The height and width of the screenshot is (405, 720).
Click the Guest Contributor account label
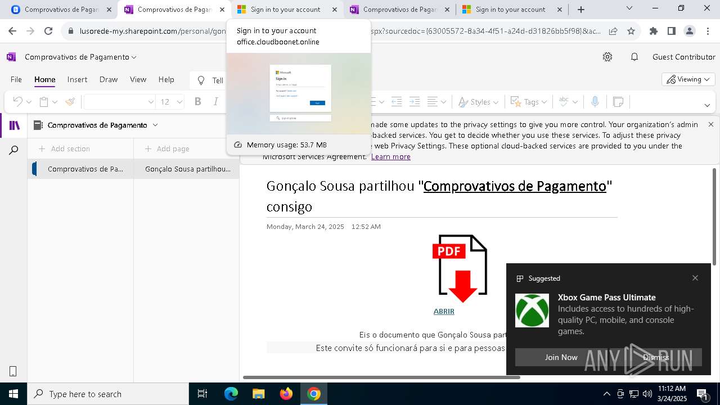(684, 57)
